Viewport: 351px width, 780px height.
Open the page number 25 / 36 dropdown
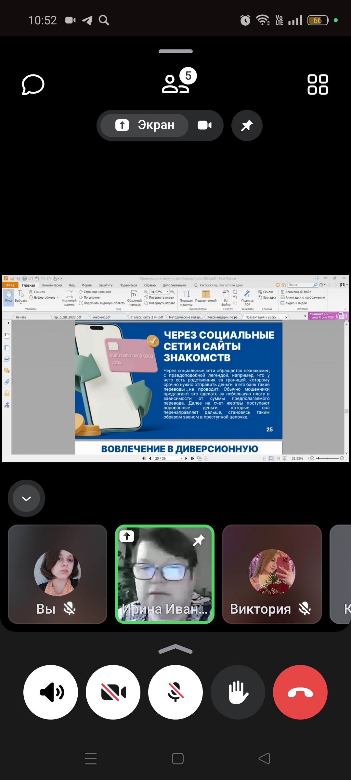[x=181, y=458]
